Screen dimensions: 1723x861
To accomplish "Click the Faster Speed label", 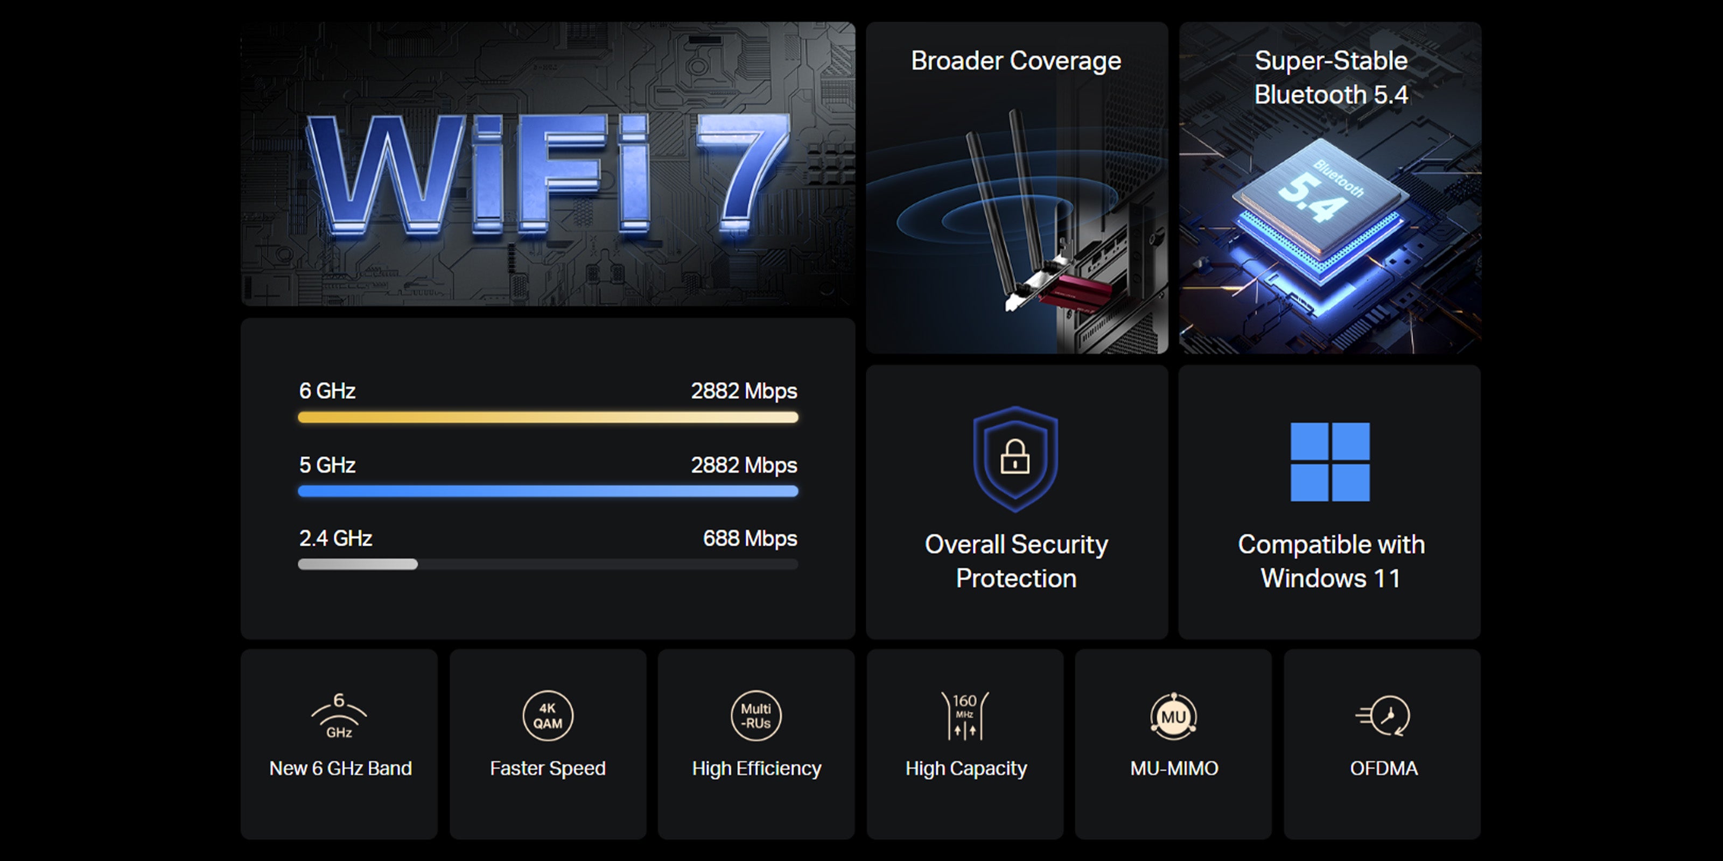I will (x=548, y=768).
